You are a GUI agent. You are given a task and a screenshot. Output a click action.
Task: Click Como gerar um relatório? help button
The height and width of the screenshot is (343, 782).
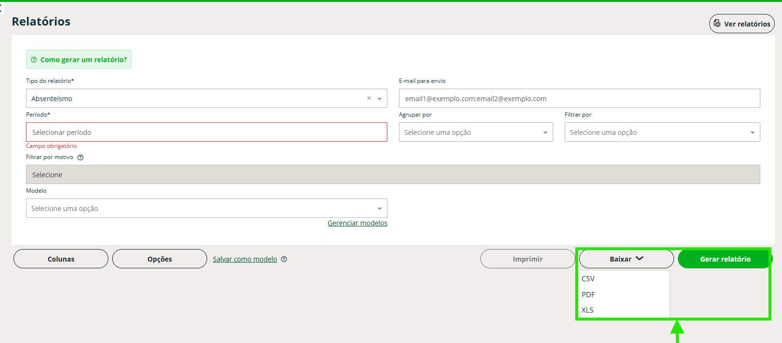79,59
